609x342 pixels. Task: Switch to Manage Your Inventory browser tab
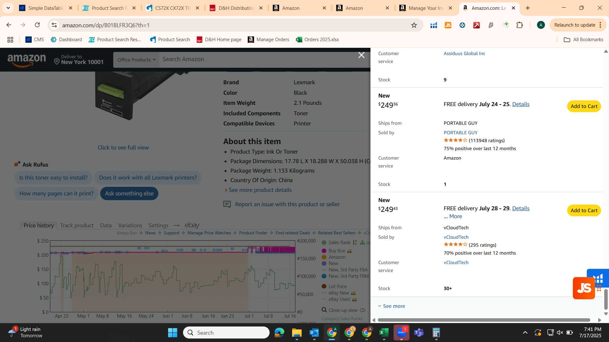[426, 8]
